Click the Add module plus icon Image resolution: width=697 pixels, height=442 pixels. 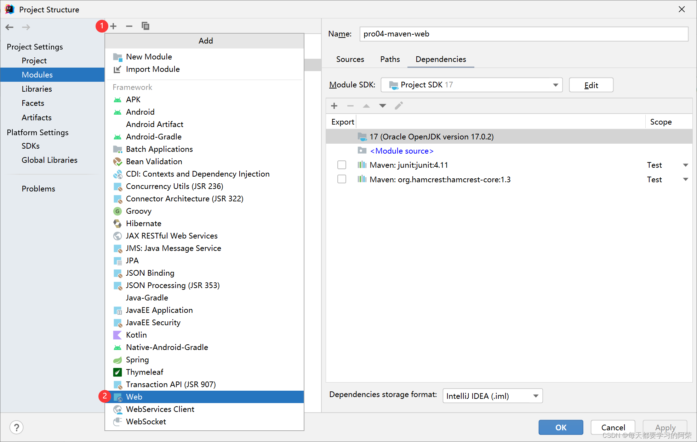coord(113,26)
